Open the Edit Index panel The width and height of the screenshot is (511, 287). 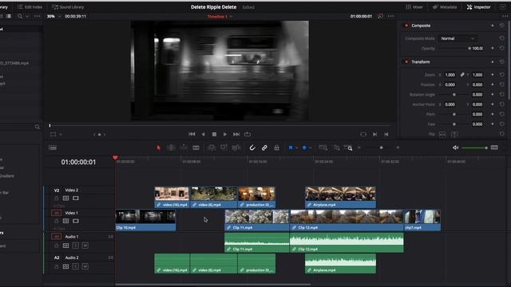pos(30,7)
